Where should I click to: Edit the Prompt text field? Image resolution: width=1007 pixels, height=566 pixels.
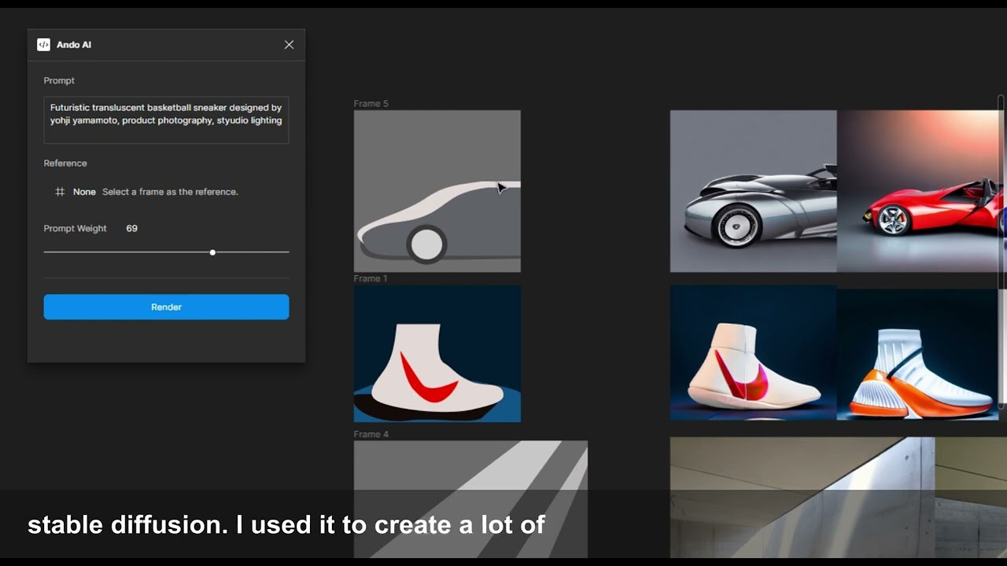point(166,120)
